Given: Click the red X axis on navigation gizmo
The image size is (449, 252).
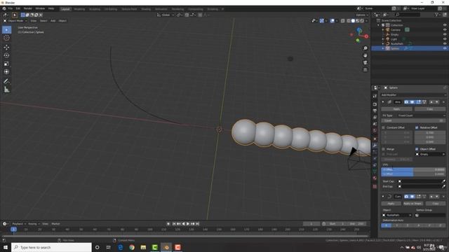Looking at the screenshot, I should point(366,36).
